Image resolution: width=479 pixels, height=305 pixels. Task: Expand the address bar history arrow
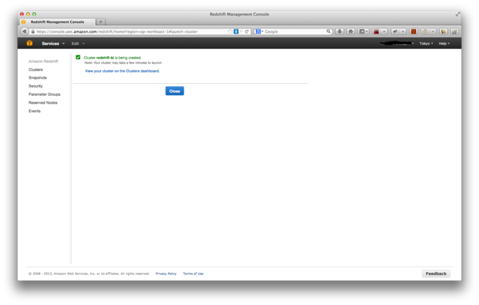241,32
